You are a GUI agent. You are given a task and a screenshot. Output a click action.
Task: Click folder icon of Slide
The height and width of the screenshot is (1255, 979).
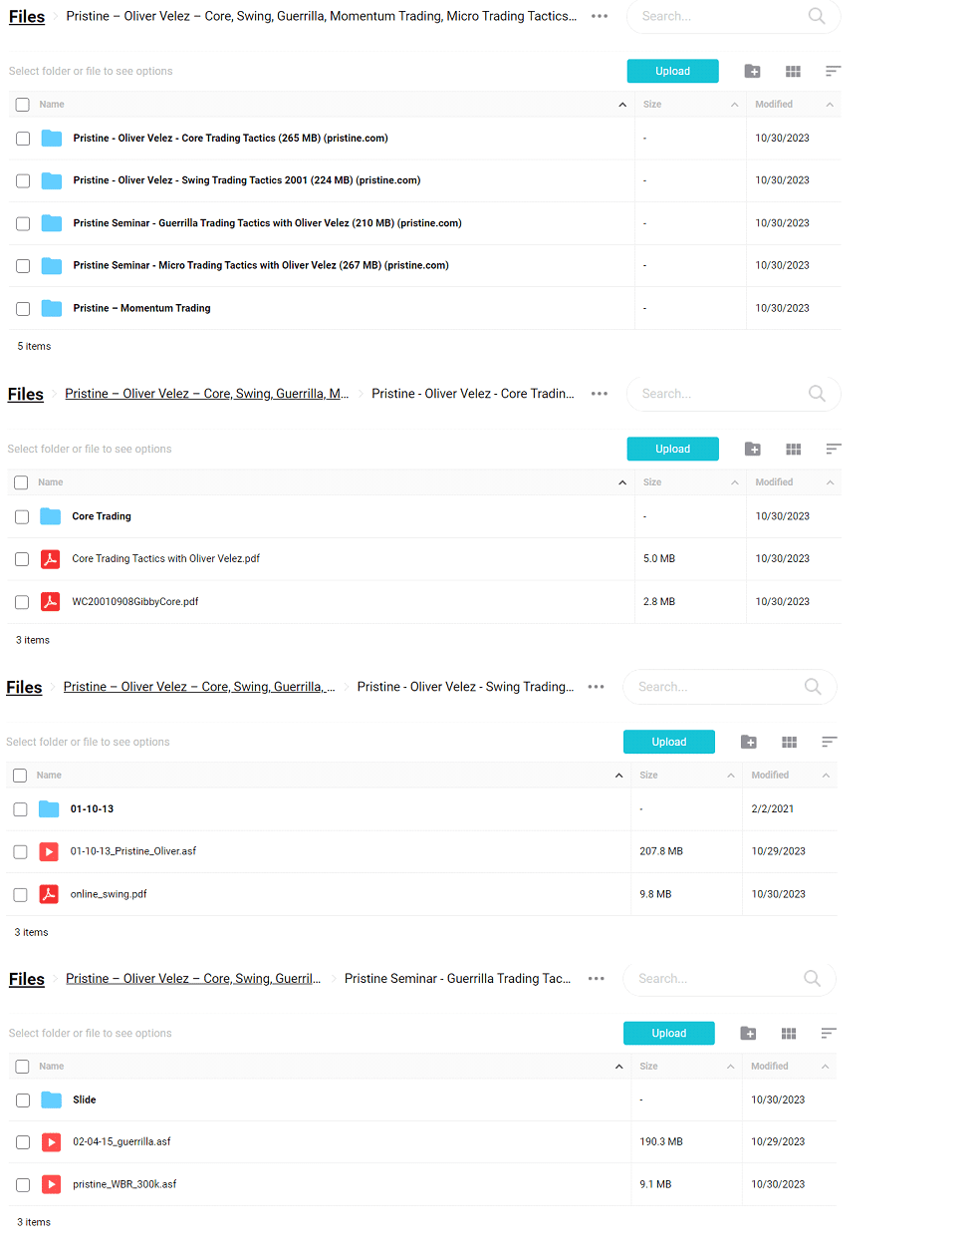click(52, 1099)
